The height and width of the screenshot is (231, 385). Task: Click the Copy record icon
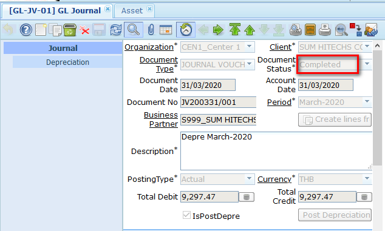(55, 30)
